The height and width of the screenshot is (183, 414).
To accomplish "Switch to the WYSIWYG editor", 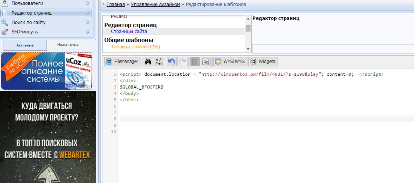I will point(230,61).
